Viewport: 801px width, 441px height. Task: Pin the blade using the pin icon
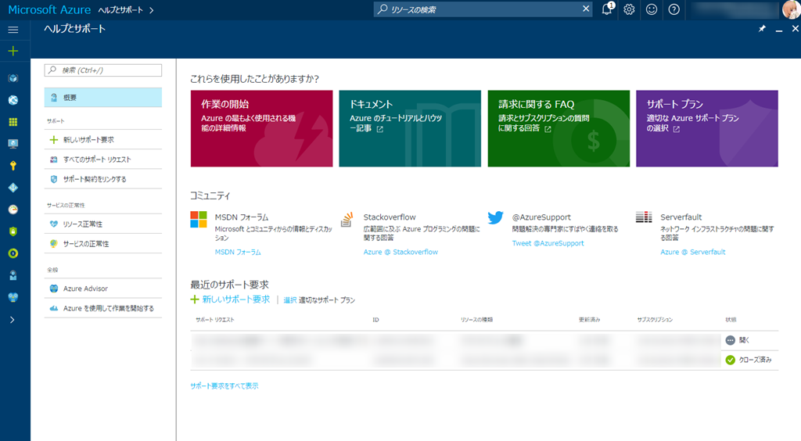point(762,29)
